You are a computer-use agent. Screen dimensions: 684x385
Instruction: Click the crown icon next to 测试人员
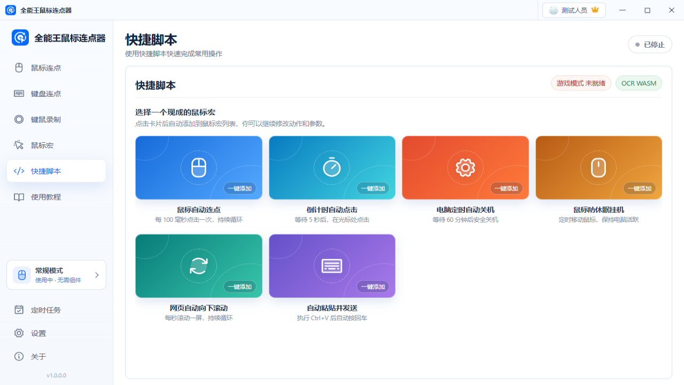(x=595, y=10)
